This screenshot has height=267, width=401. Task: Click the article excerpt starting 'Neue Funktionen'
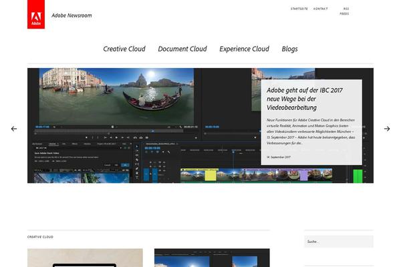coord(311,131)
